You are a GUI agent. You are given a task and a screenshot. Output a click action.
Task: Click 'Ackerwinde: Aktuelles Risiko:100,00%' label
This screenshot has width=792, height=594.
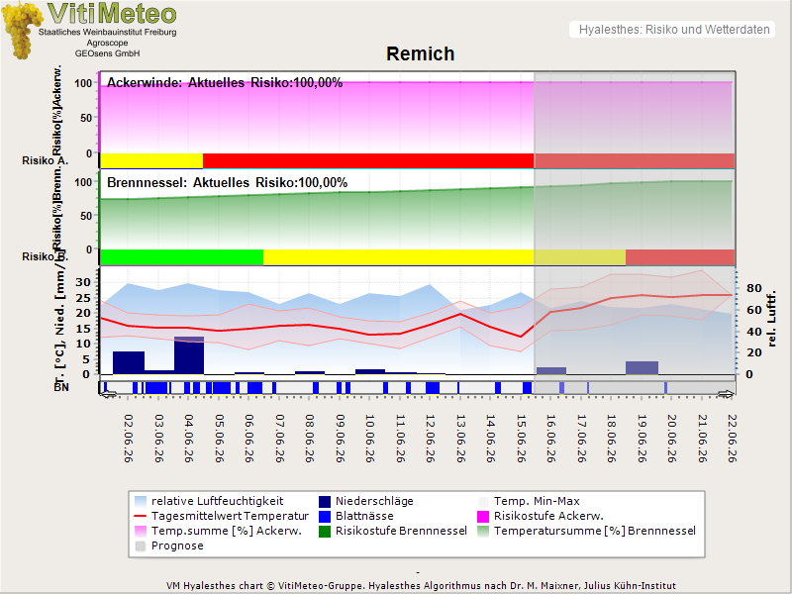tap(225, 83)
